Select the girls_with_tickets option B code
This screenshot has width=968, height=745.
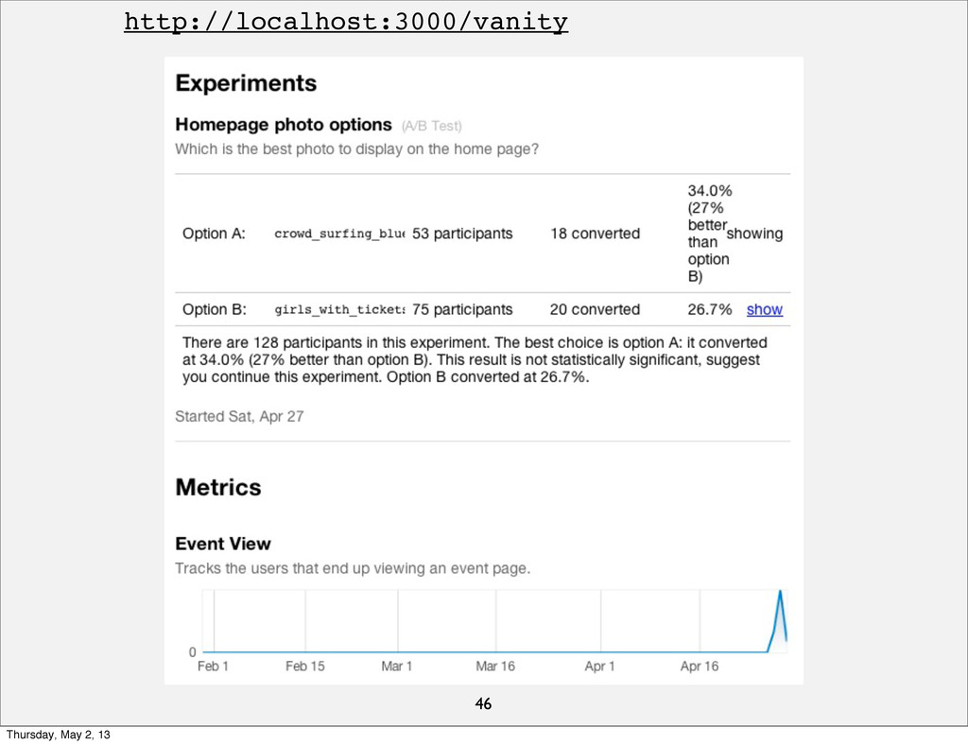click(x=339, y=310)
